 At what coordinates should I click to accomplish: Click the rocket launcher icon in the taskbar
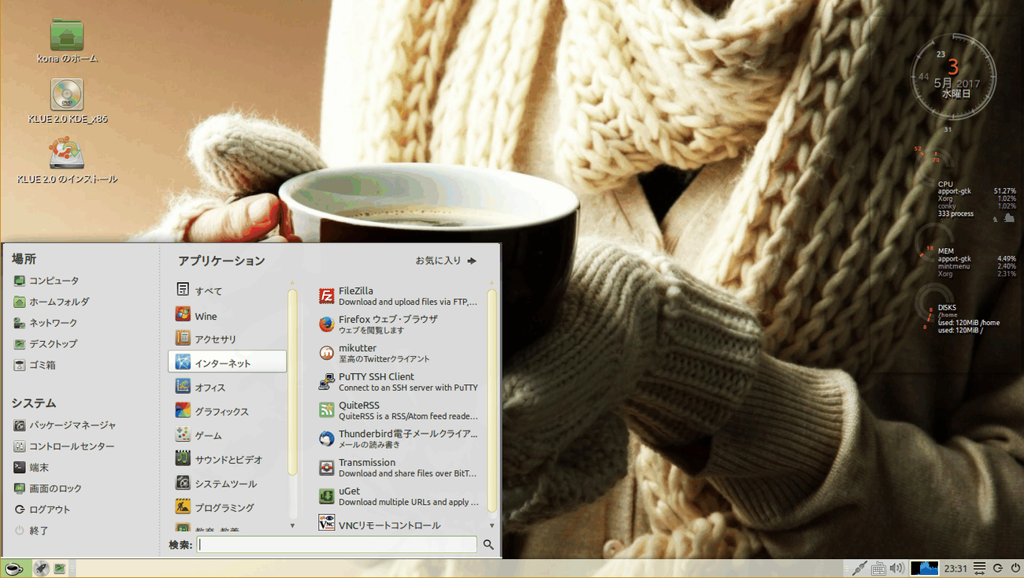point(41,569)
